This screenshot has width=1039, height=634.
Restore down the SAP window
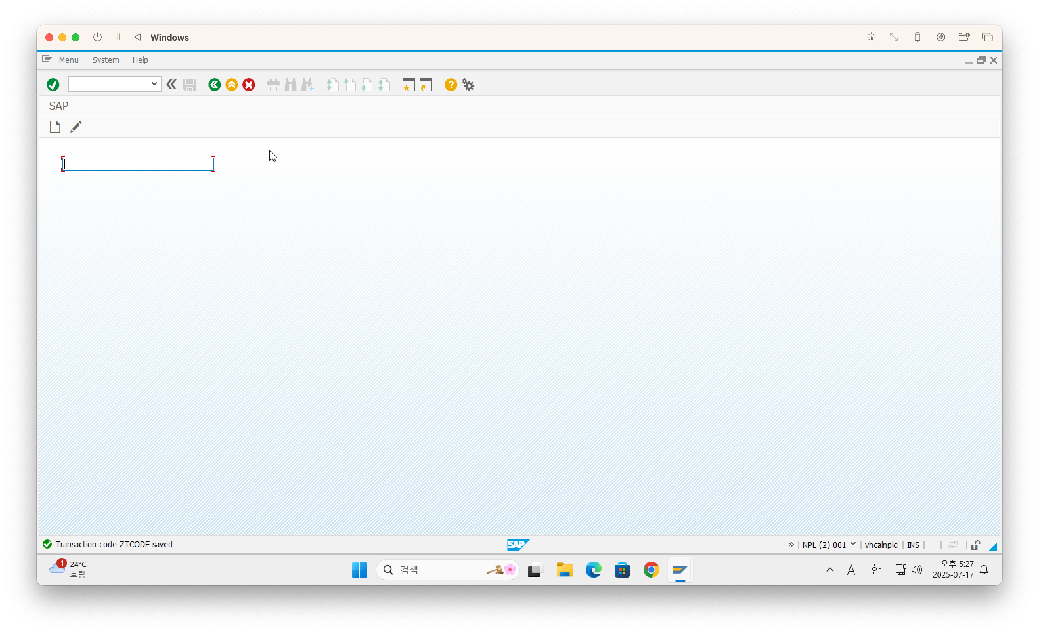point(981,60)
